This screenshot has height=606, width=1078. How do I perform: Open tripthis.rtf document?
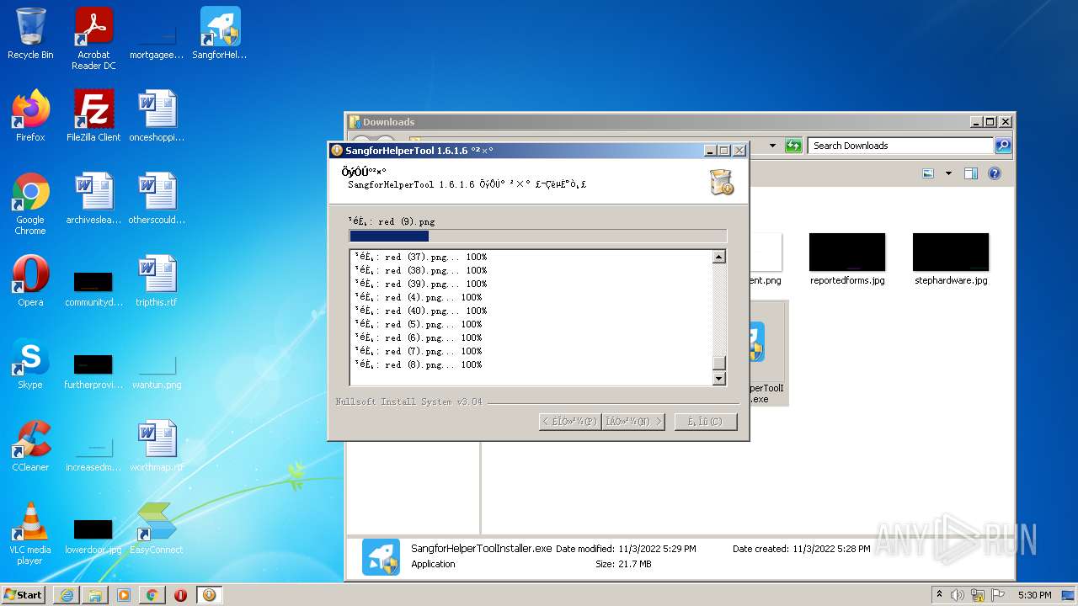coord(157,281)
